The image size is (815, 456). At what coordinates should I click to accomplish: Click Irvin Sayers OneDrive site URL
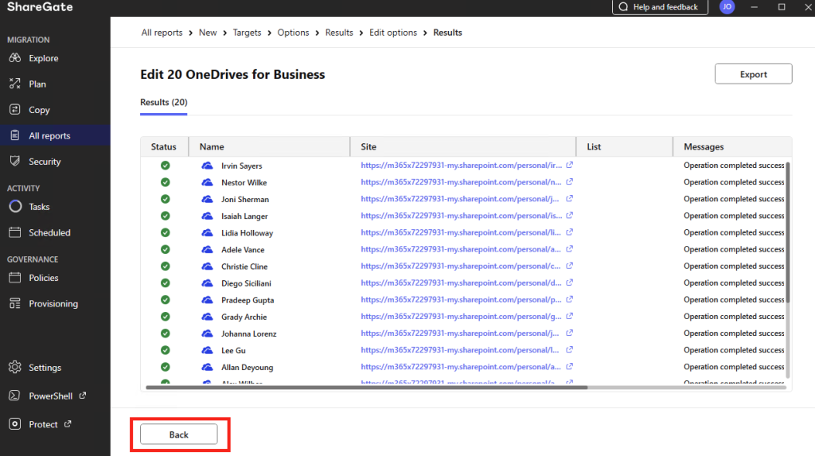[461, 166]
